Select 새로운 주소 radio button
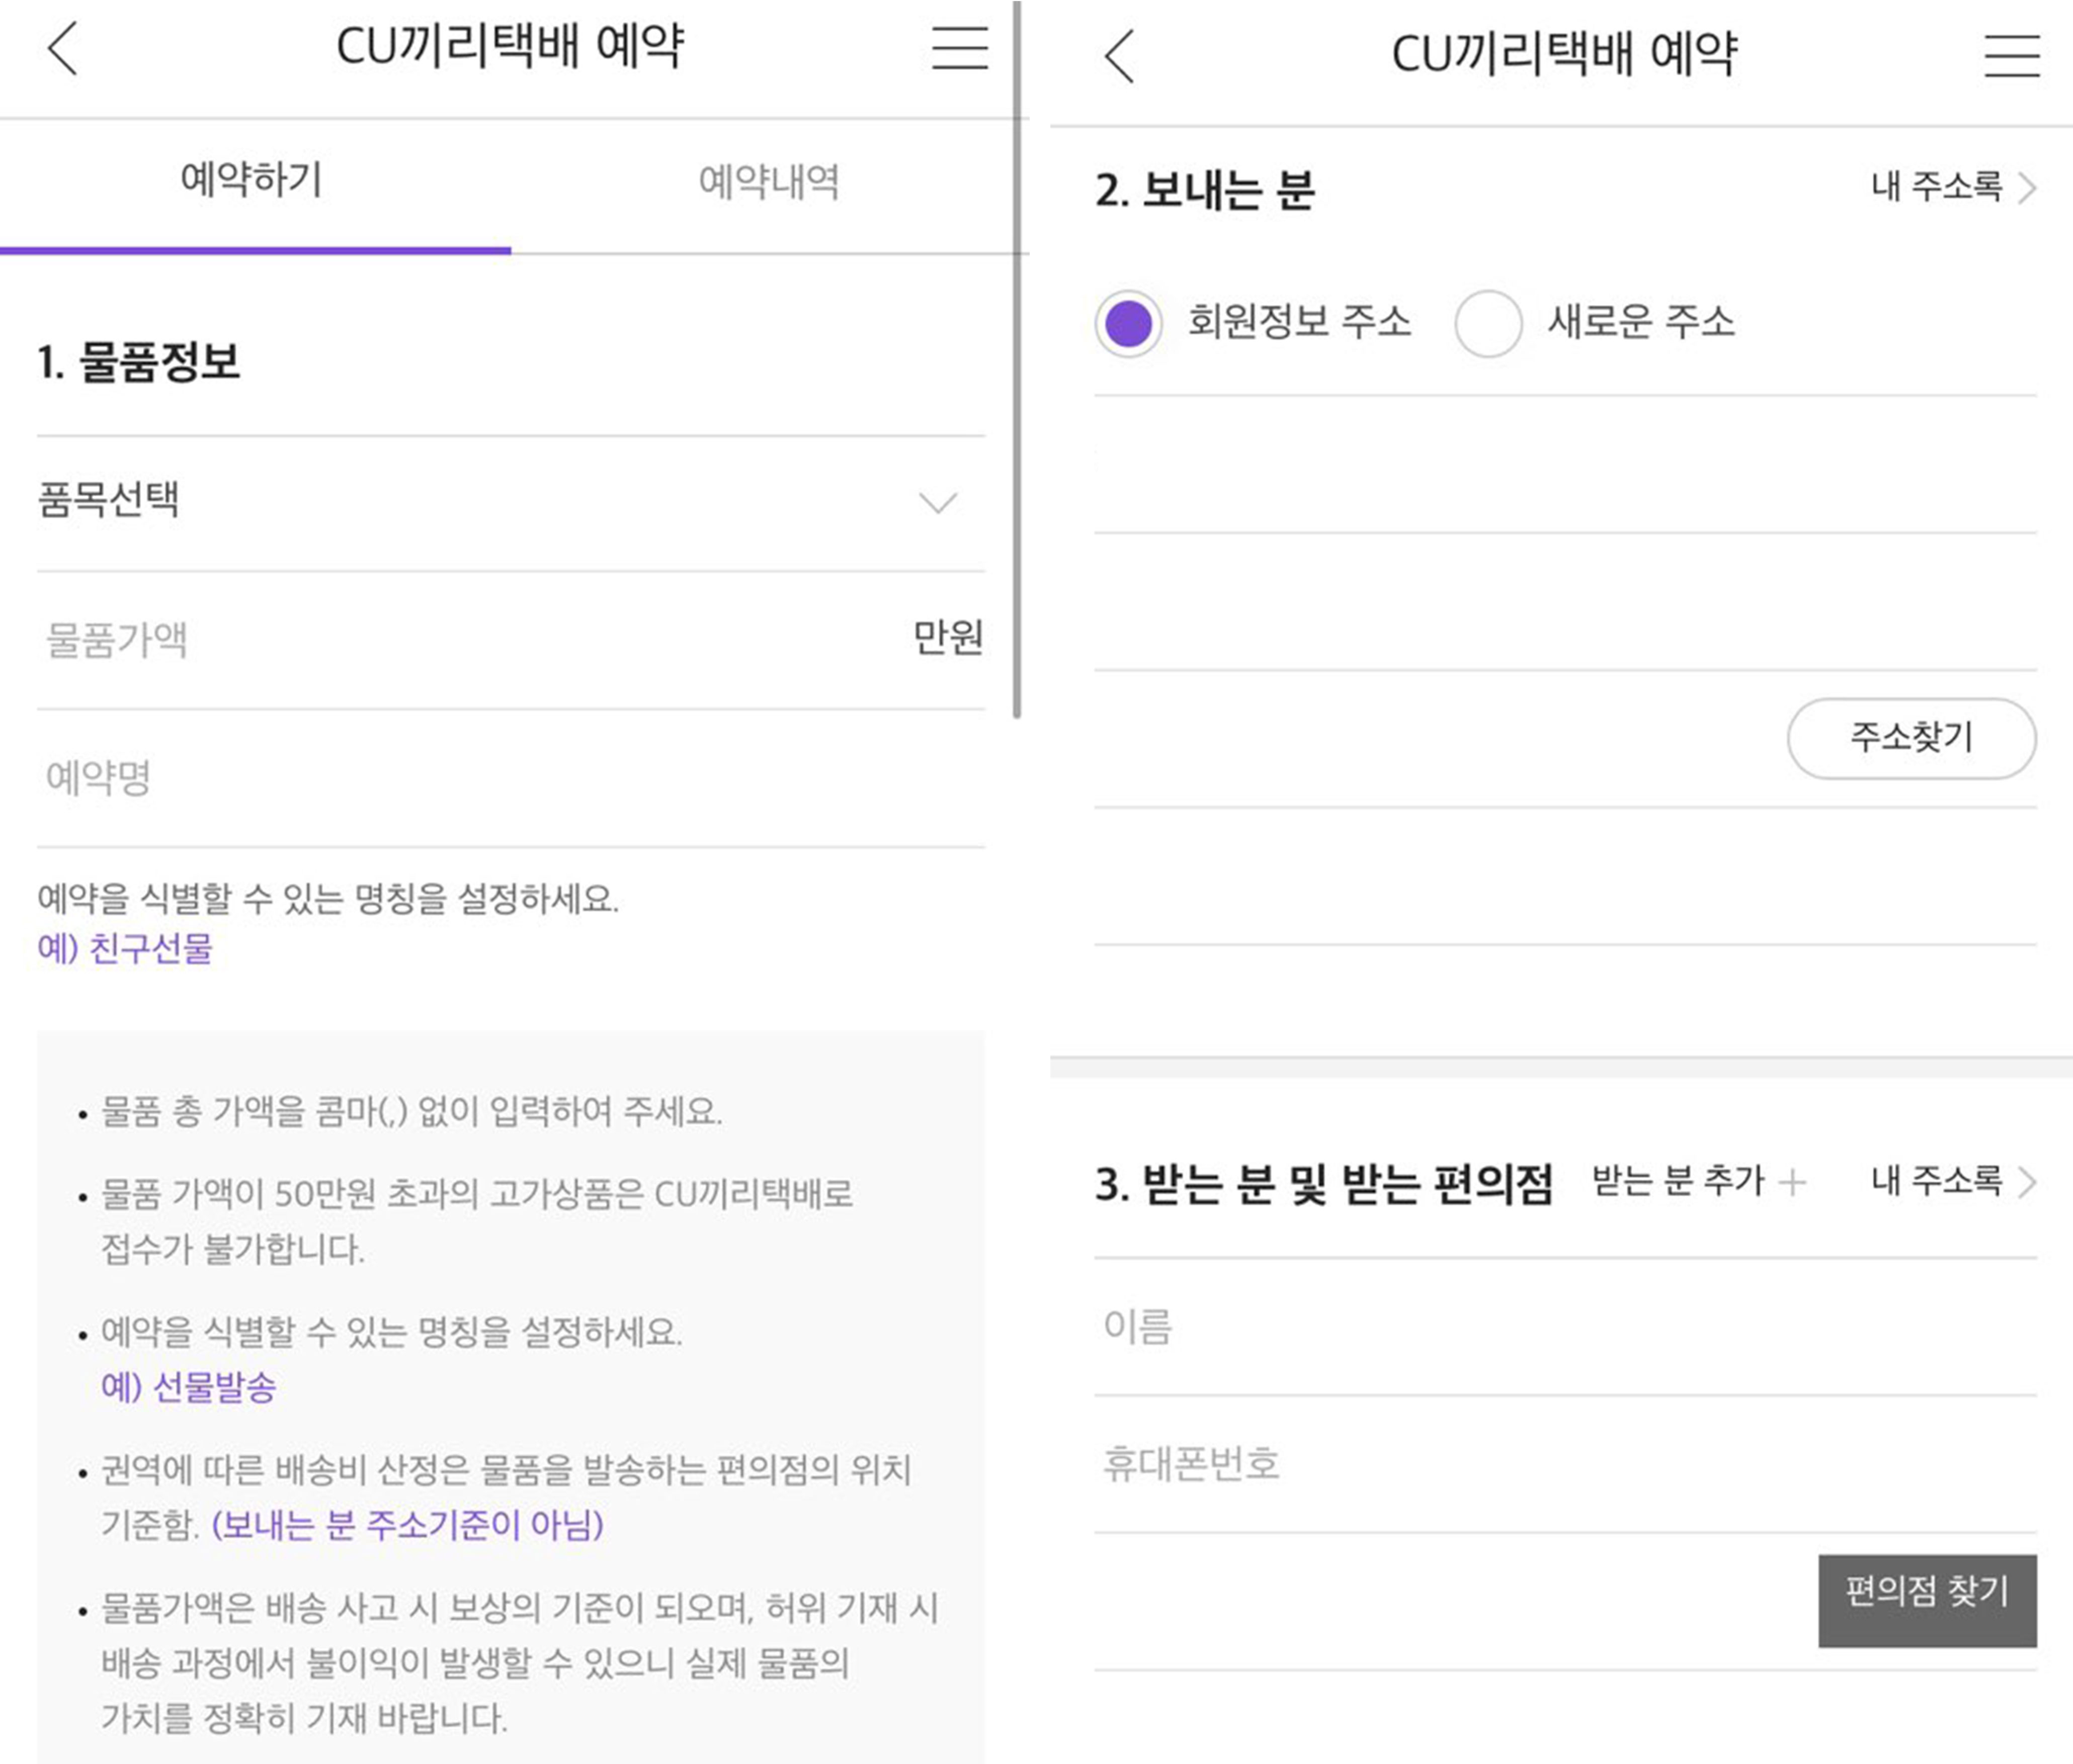This screenshot has height=1764, width=2073. tap(1487, 324)
